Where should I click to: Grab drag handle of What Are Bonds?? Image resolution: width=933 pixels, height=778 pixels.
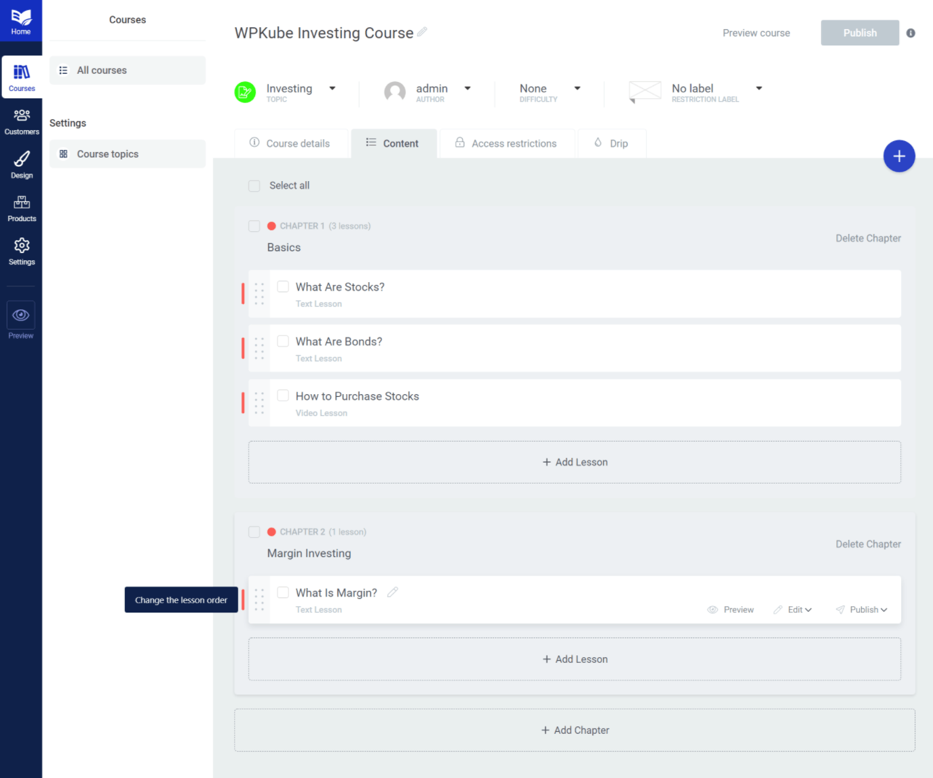pos(259,348)
